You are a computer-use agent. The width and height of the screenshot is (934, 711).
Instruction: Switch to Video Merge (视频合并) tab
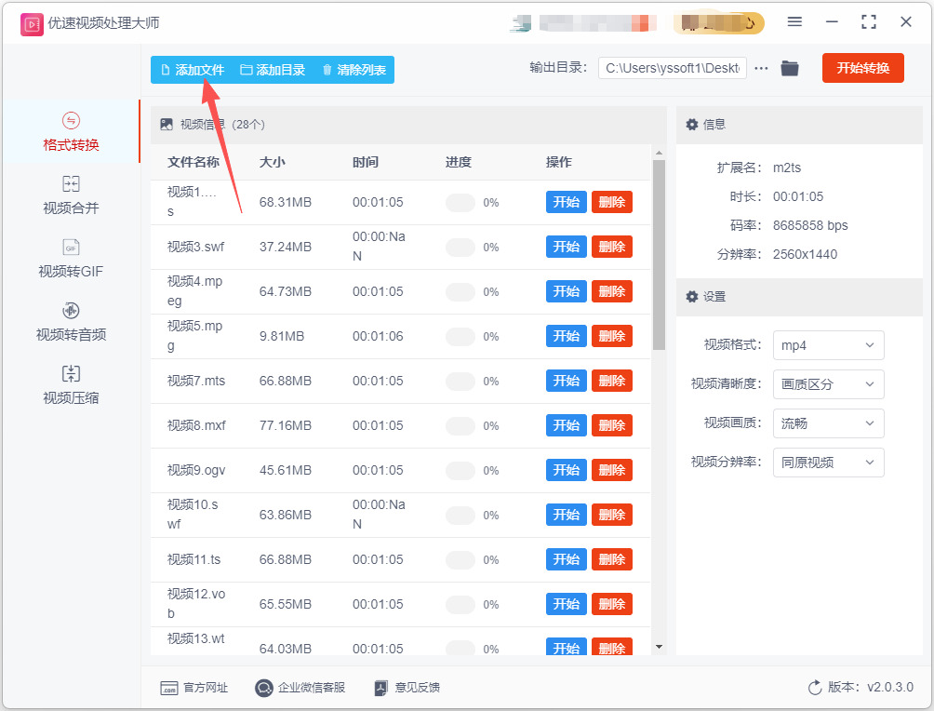pyautogui.click(x=71, y=195)
